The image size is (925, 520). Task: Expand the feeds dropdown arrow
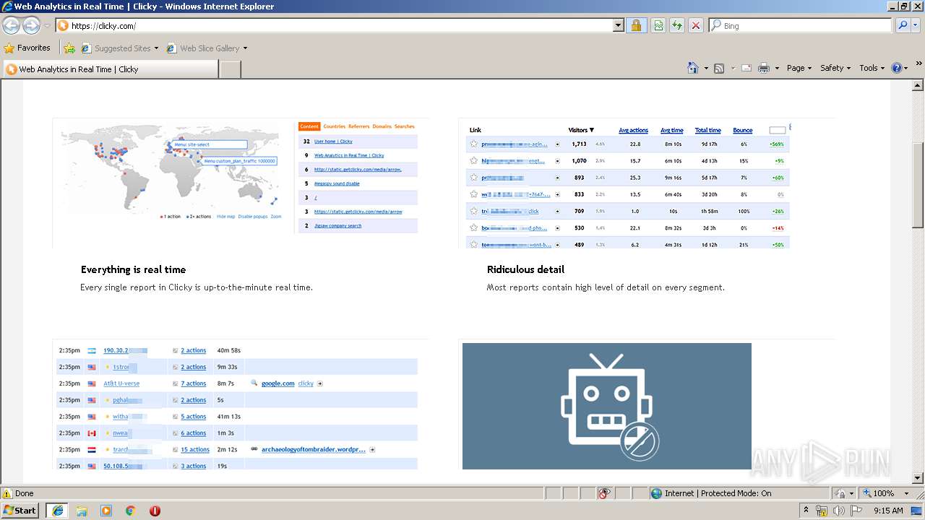(x=732, y=68)
